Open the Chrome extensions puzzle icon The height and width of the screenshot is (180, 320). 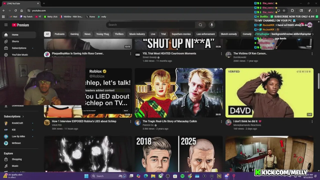coord(292,10)
